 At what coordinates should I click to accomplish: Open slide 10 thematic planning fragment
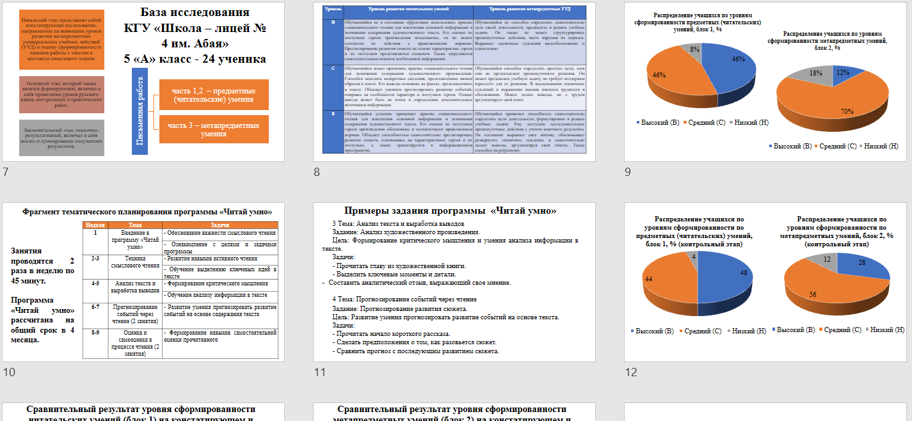(x=143, y=282)
